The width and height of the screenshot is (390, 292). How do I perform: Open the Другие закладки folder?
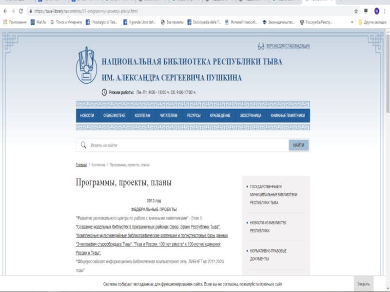(x=372, y=22)
